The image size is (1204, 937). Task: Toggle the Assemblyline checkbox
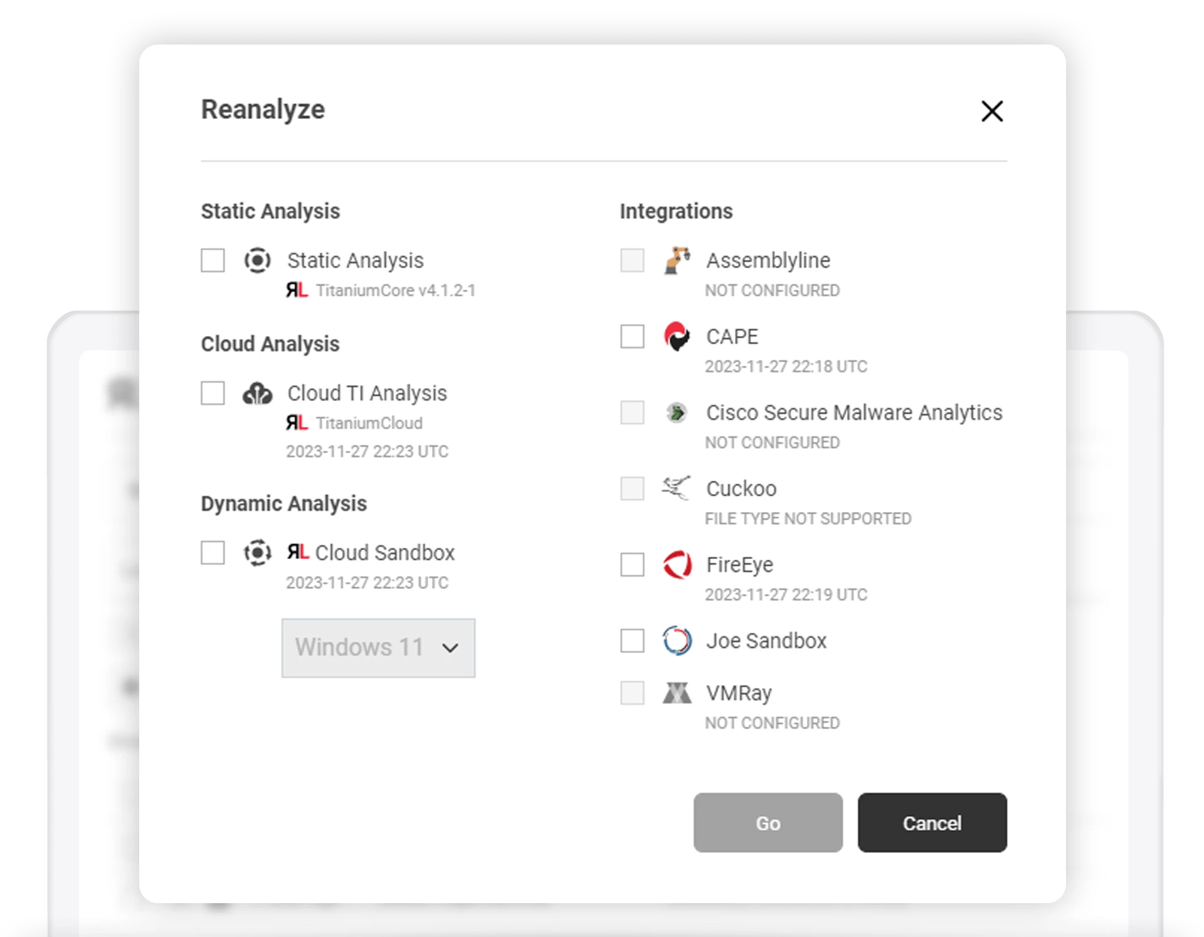[x=632, y=260]
